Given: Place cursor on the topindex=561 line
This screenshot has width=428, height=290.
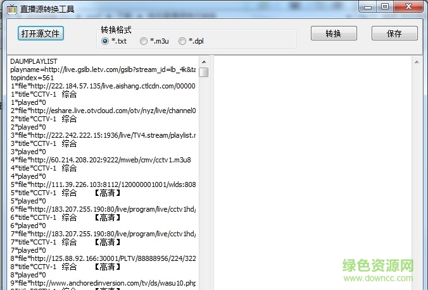Looking at the screenshot, I should click(32, 78).
